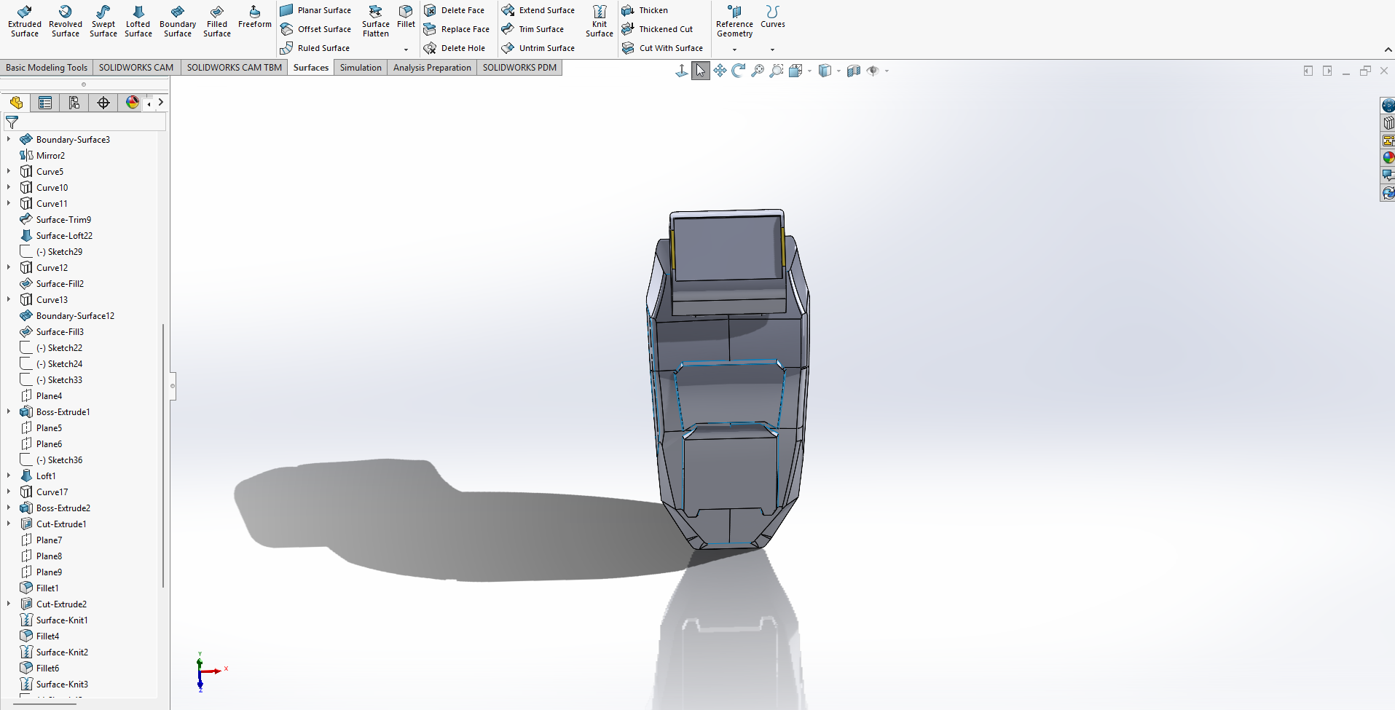The width and height of the screenshot is (1395, 710).
Task: Toggle the selection arrow tool in view toolbar
Action: coord(700,71)
